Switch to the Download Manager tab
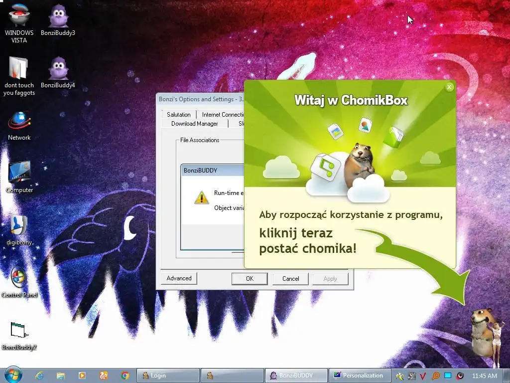This screenshot has width=510, height=383. tap(195, 124)
